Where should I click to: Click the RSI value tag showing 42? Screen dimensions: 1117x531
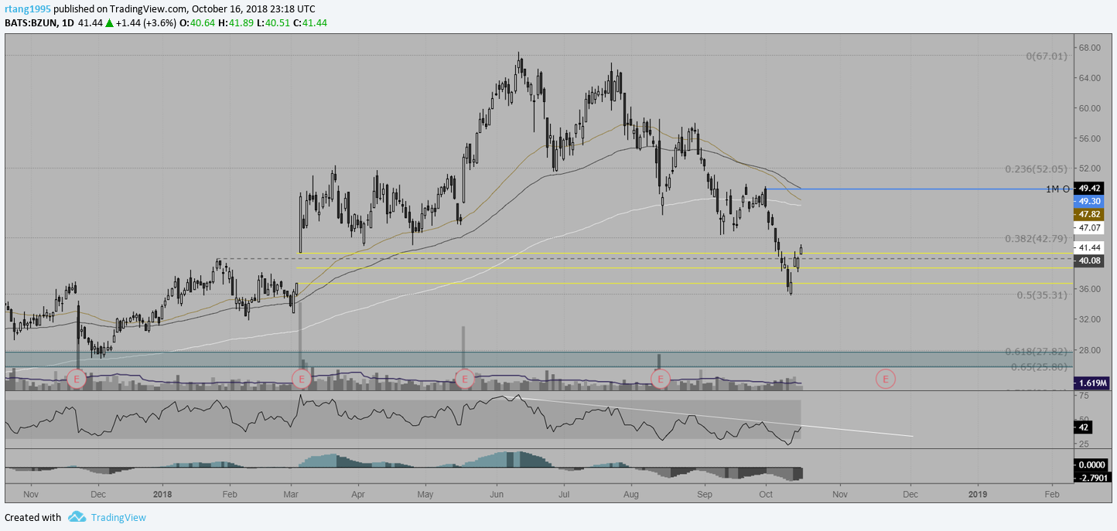[x=1084, y=427]
